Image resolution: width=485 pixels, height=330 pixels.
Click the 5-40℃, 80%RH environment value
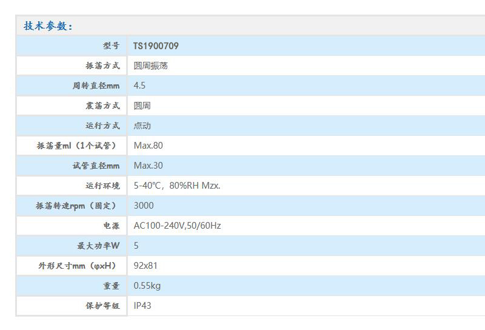(x=176, y=186)
